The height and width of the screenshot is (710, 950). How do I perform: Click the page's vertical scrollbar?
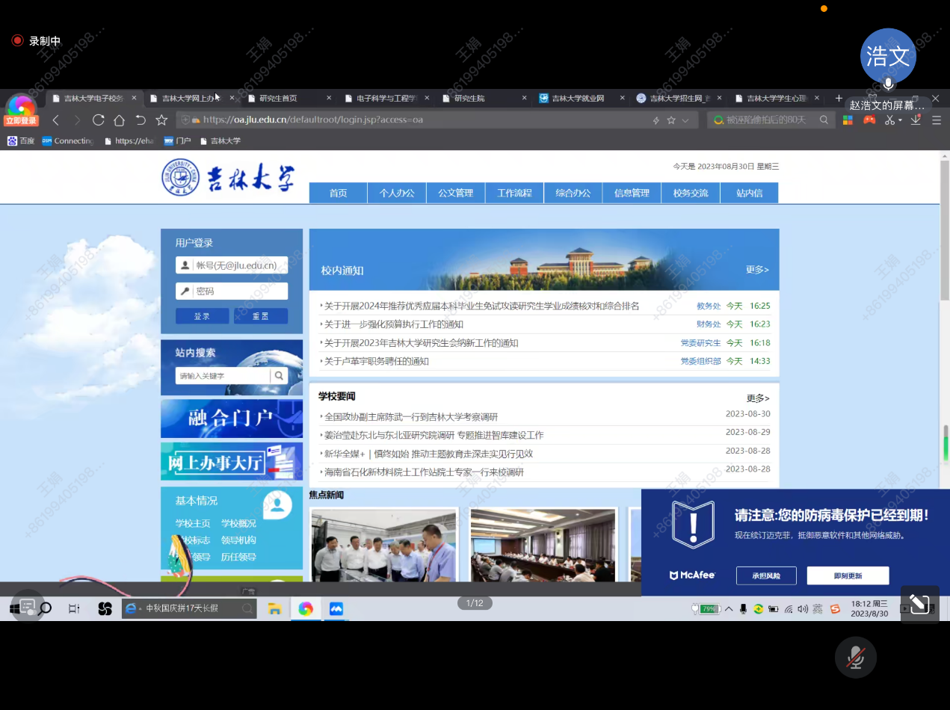944,224
